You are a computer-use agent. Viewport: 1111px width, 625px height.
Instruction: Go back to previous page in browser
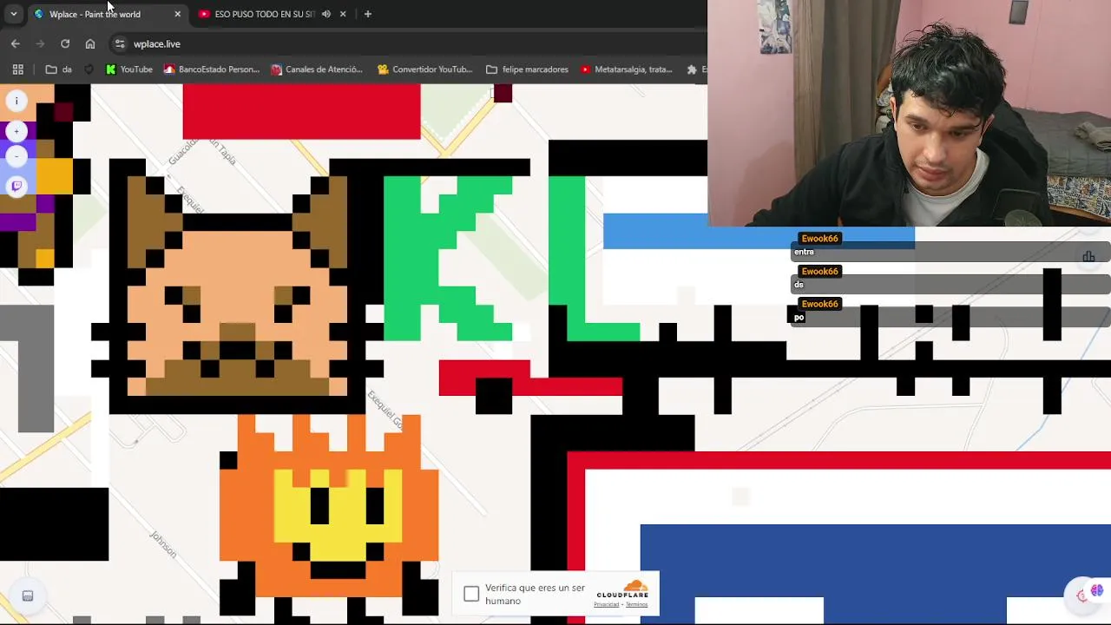[x=15, y=43]
